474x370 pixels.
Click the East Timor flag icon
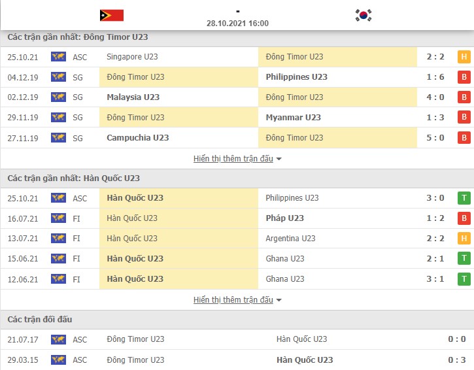[x=112, y=16]
